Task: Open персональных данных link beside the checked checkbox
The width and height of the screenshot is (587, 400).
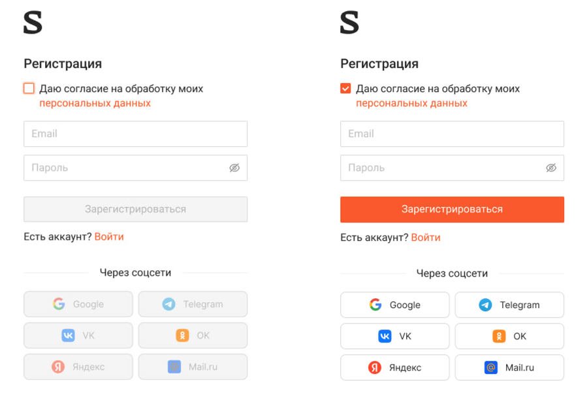Action: (x=411, y=103)
